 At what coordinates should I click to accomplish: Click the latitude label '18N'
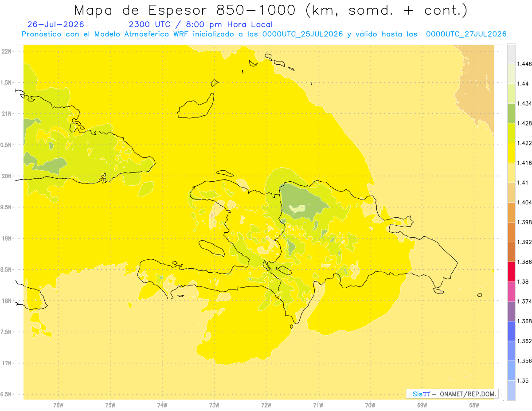point(7,301)
